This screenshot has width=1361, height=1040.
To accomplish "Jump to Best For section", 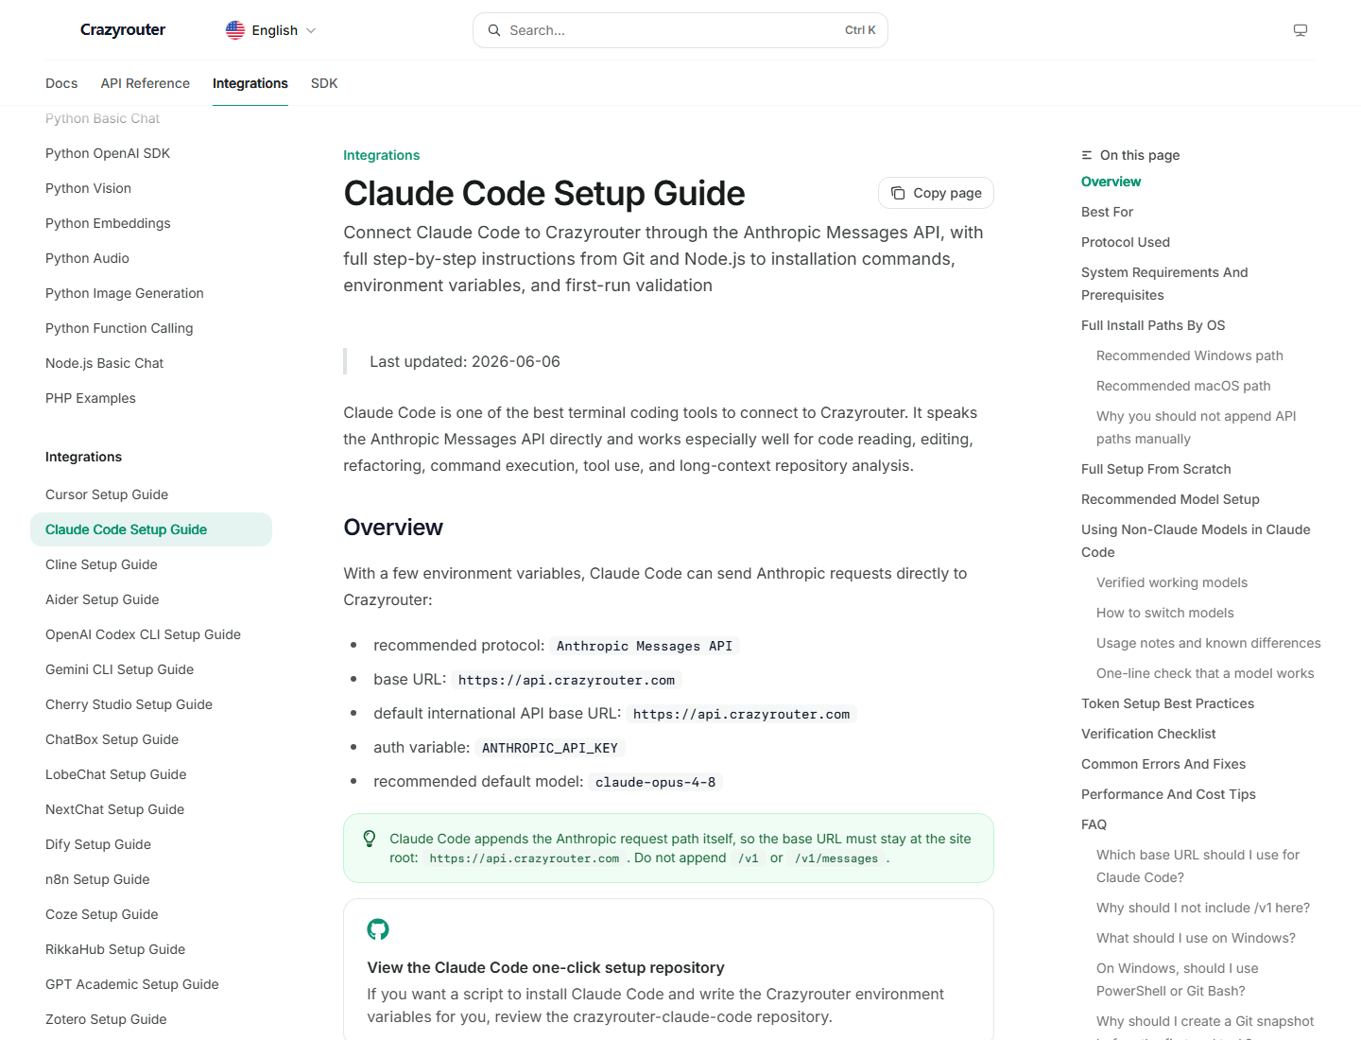I will 1107,212.
